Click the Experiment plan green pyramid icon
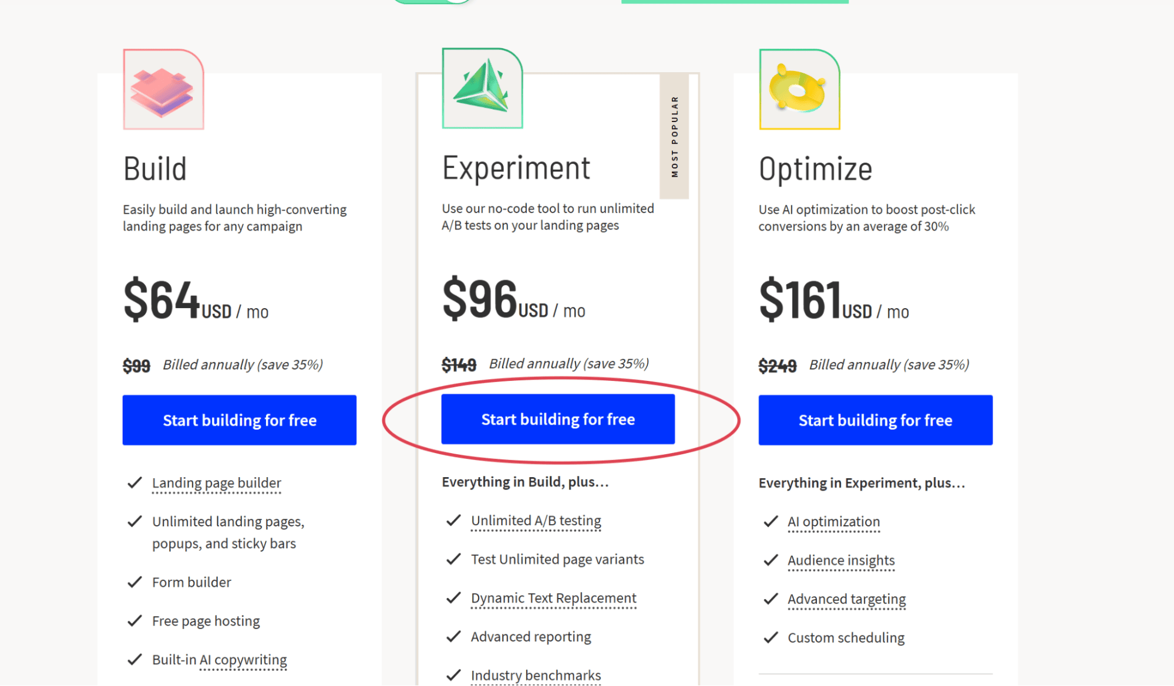This screenshot has width=1174, height=686. tap(482, 88)
